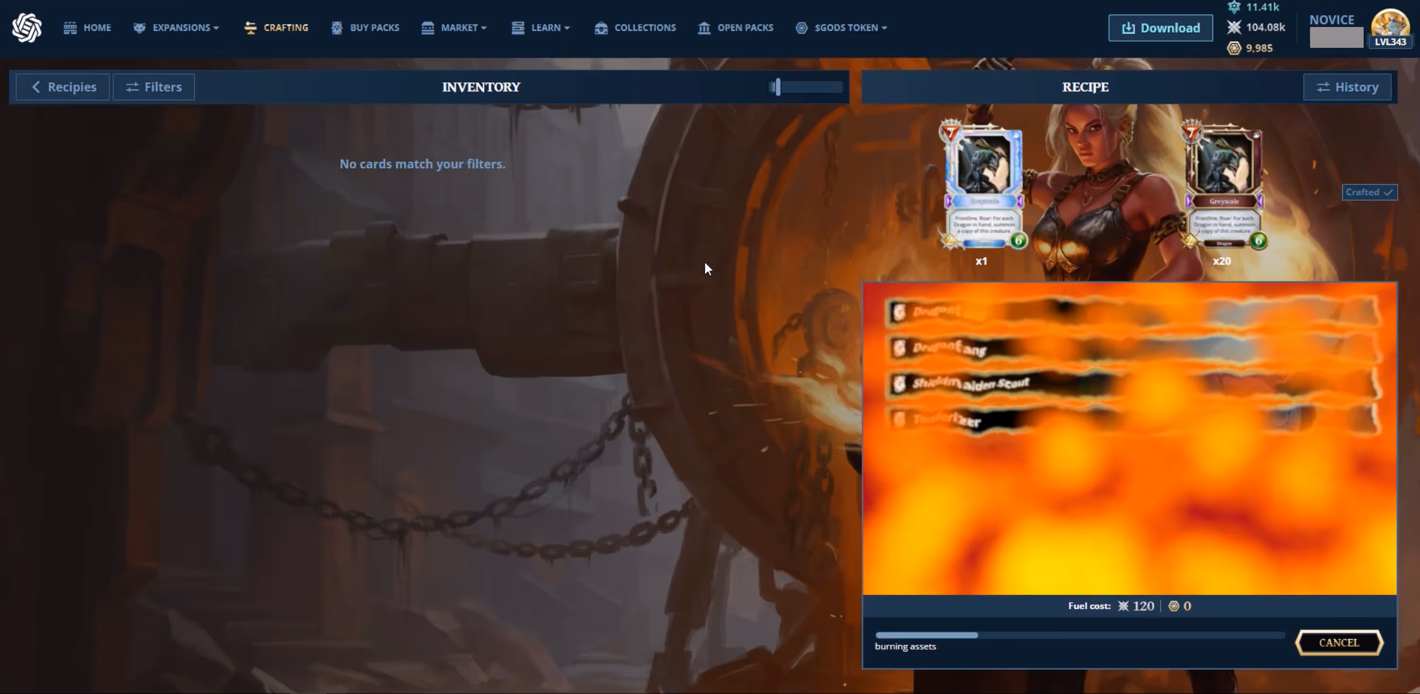Toggle the Crafted checkmark filter

coord(1369,192)
